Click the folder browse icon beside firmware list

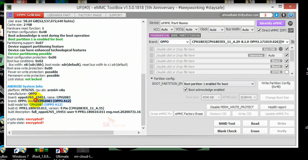293,42
